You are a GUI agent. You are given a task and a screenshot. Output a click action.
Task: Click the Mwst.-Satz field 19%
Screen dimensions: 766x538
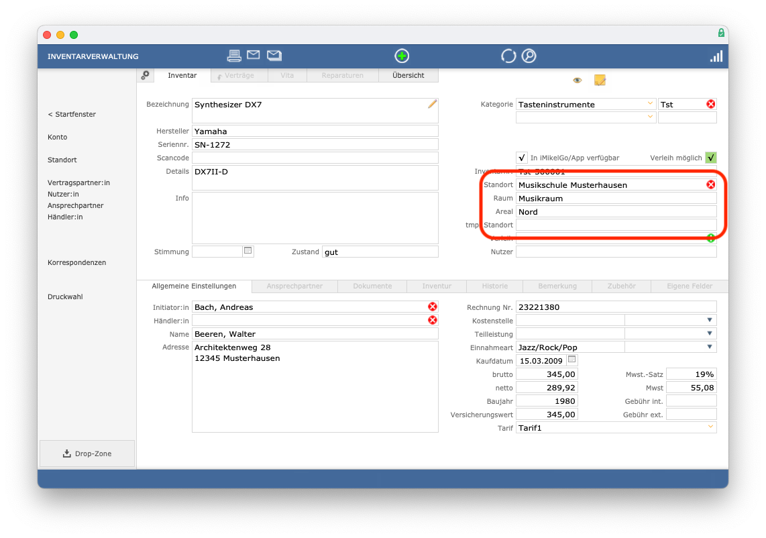click(x=692, y=374)
